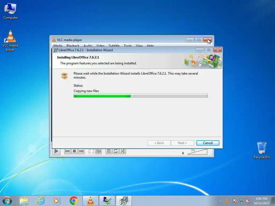Stop playback in VLC
The image size is (275, 206).
click(x=74, y=151)
